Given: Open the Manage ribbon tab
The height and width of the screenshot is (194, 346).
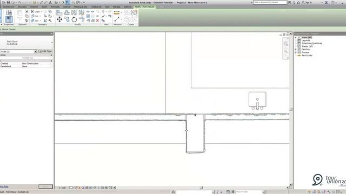Looking at the screenshot, I should pos(117,7).
